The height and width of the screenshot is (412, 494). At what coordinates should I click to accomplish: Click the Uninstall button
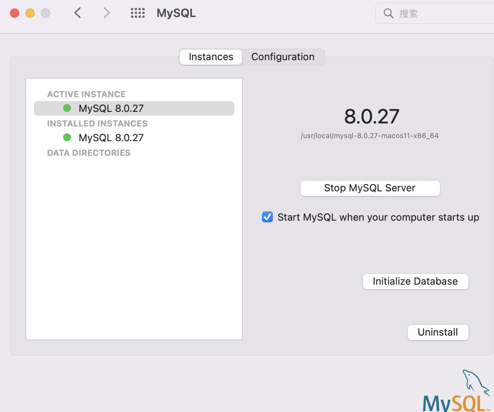pos(438,333)
